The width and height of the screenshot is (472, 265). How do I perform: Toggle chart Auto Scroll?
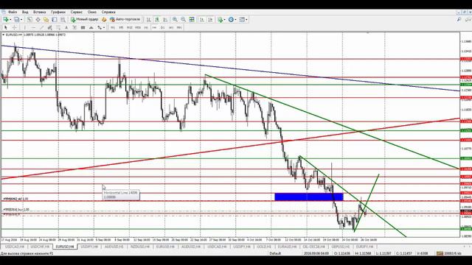tap(201, 20)
